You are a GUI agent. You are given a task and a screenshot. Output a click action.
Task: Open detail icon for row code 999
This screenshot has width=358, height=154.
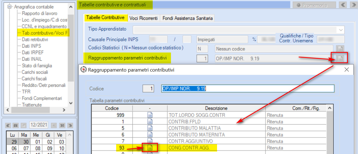click(150, 115)
